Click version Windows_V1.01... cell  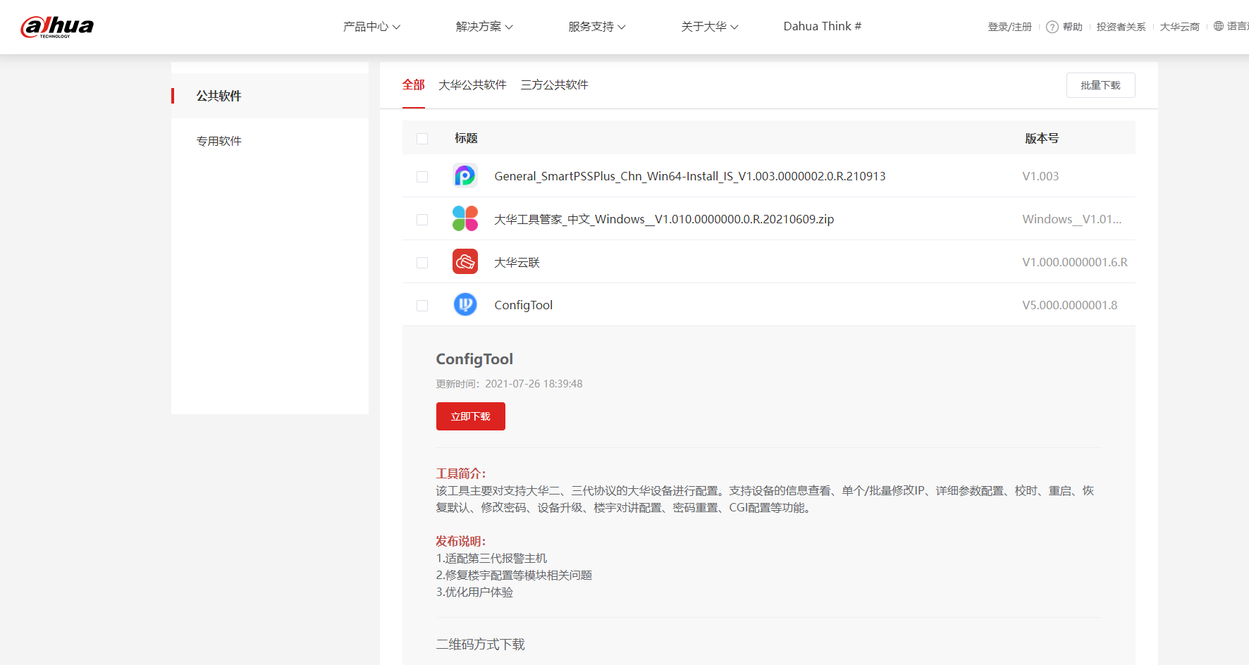point(1072,219)
